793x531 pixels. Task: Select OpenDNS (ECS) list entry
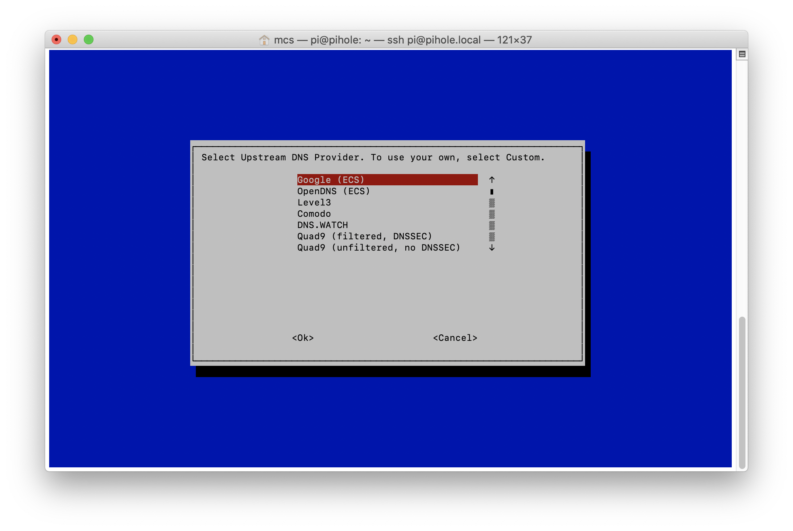pos(334,191)
